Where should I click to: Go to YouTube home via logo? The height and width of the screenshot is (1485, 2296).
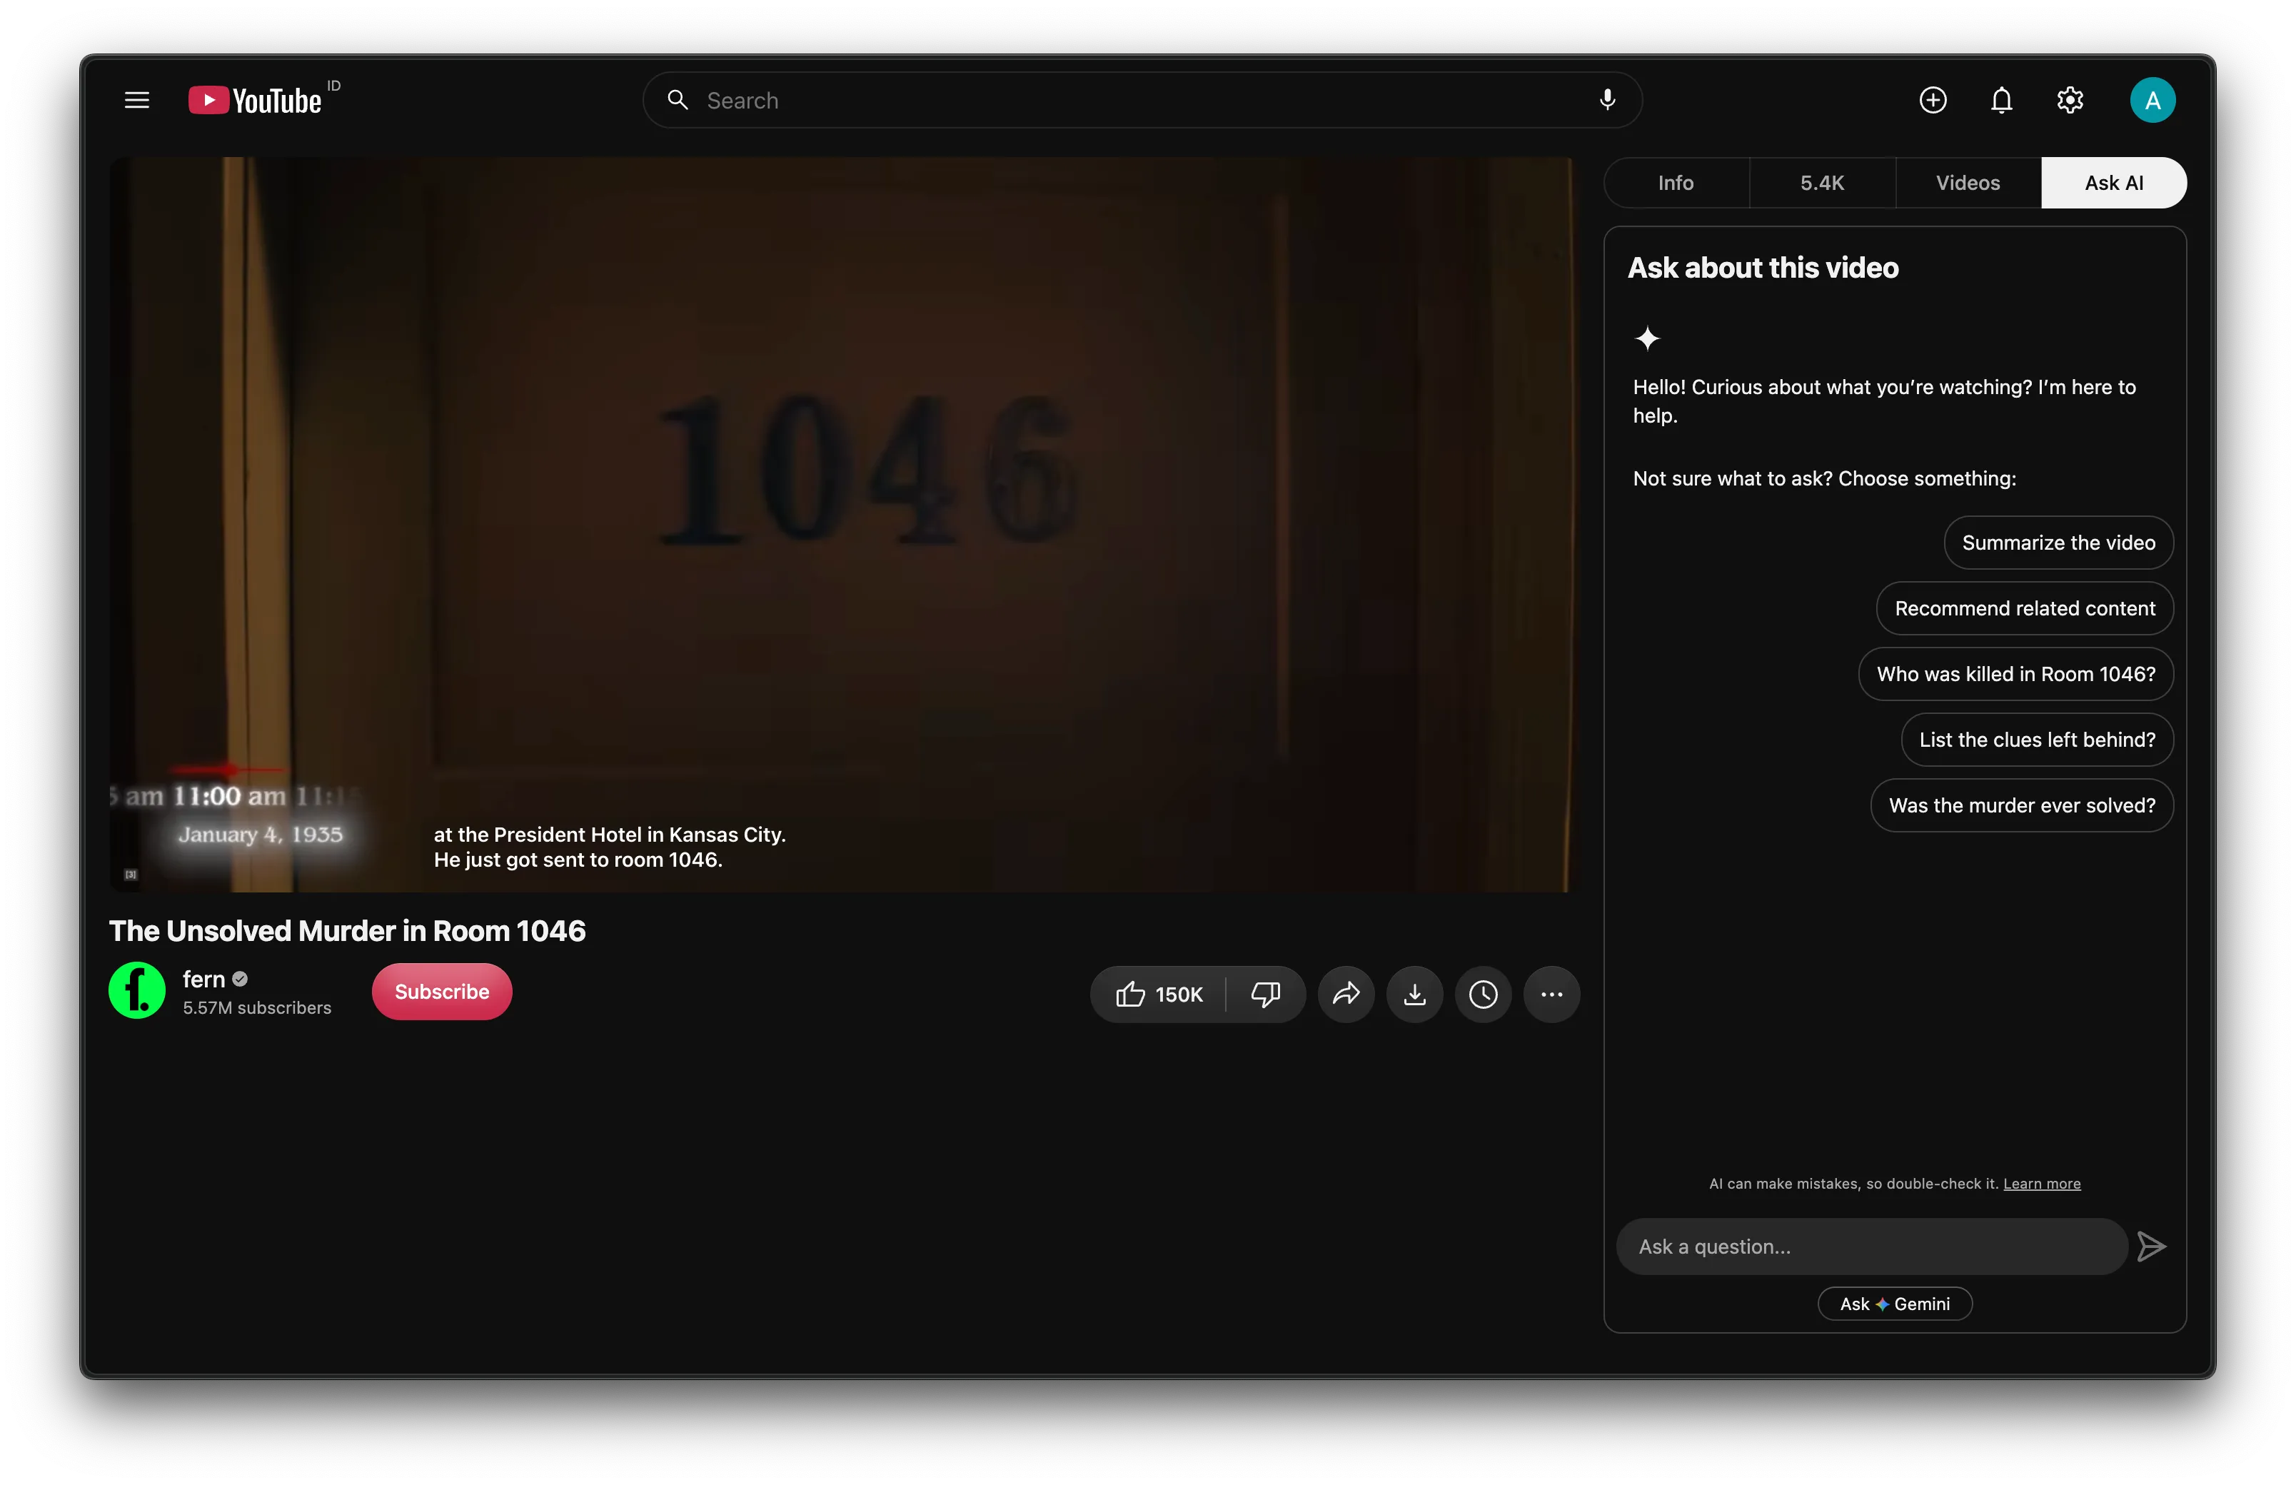(256, 100)
